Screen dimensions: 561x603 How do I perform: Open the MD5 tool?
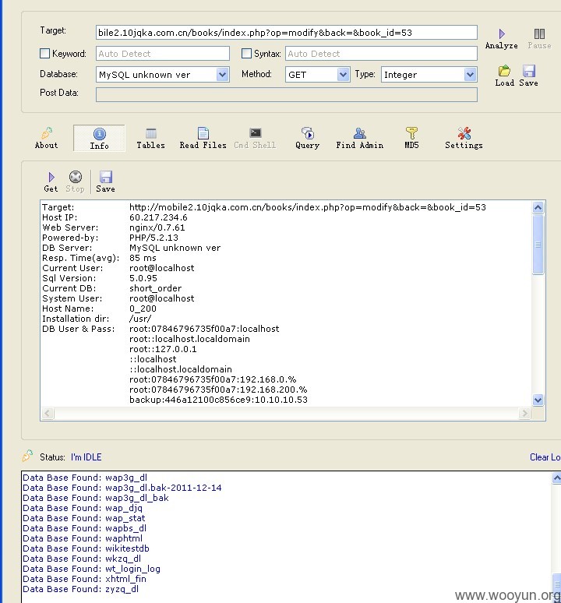click(411, 138)
